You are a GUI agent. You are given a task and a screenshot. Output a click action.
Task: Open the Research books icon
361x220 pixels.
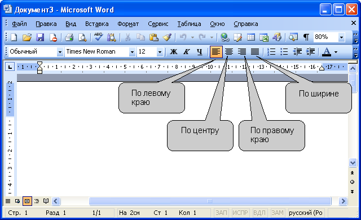pyautogui.click(x=112, y=37)
